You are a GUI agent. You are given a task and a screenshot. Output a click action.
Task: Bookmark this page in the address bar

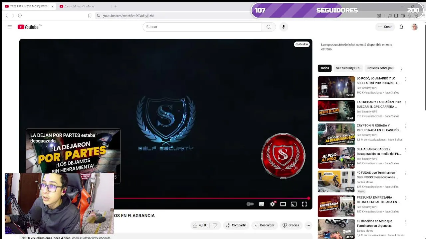[90, 16]
